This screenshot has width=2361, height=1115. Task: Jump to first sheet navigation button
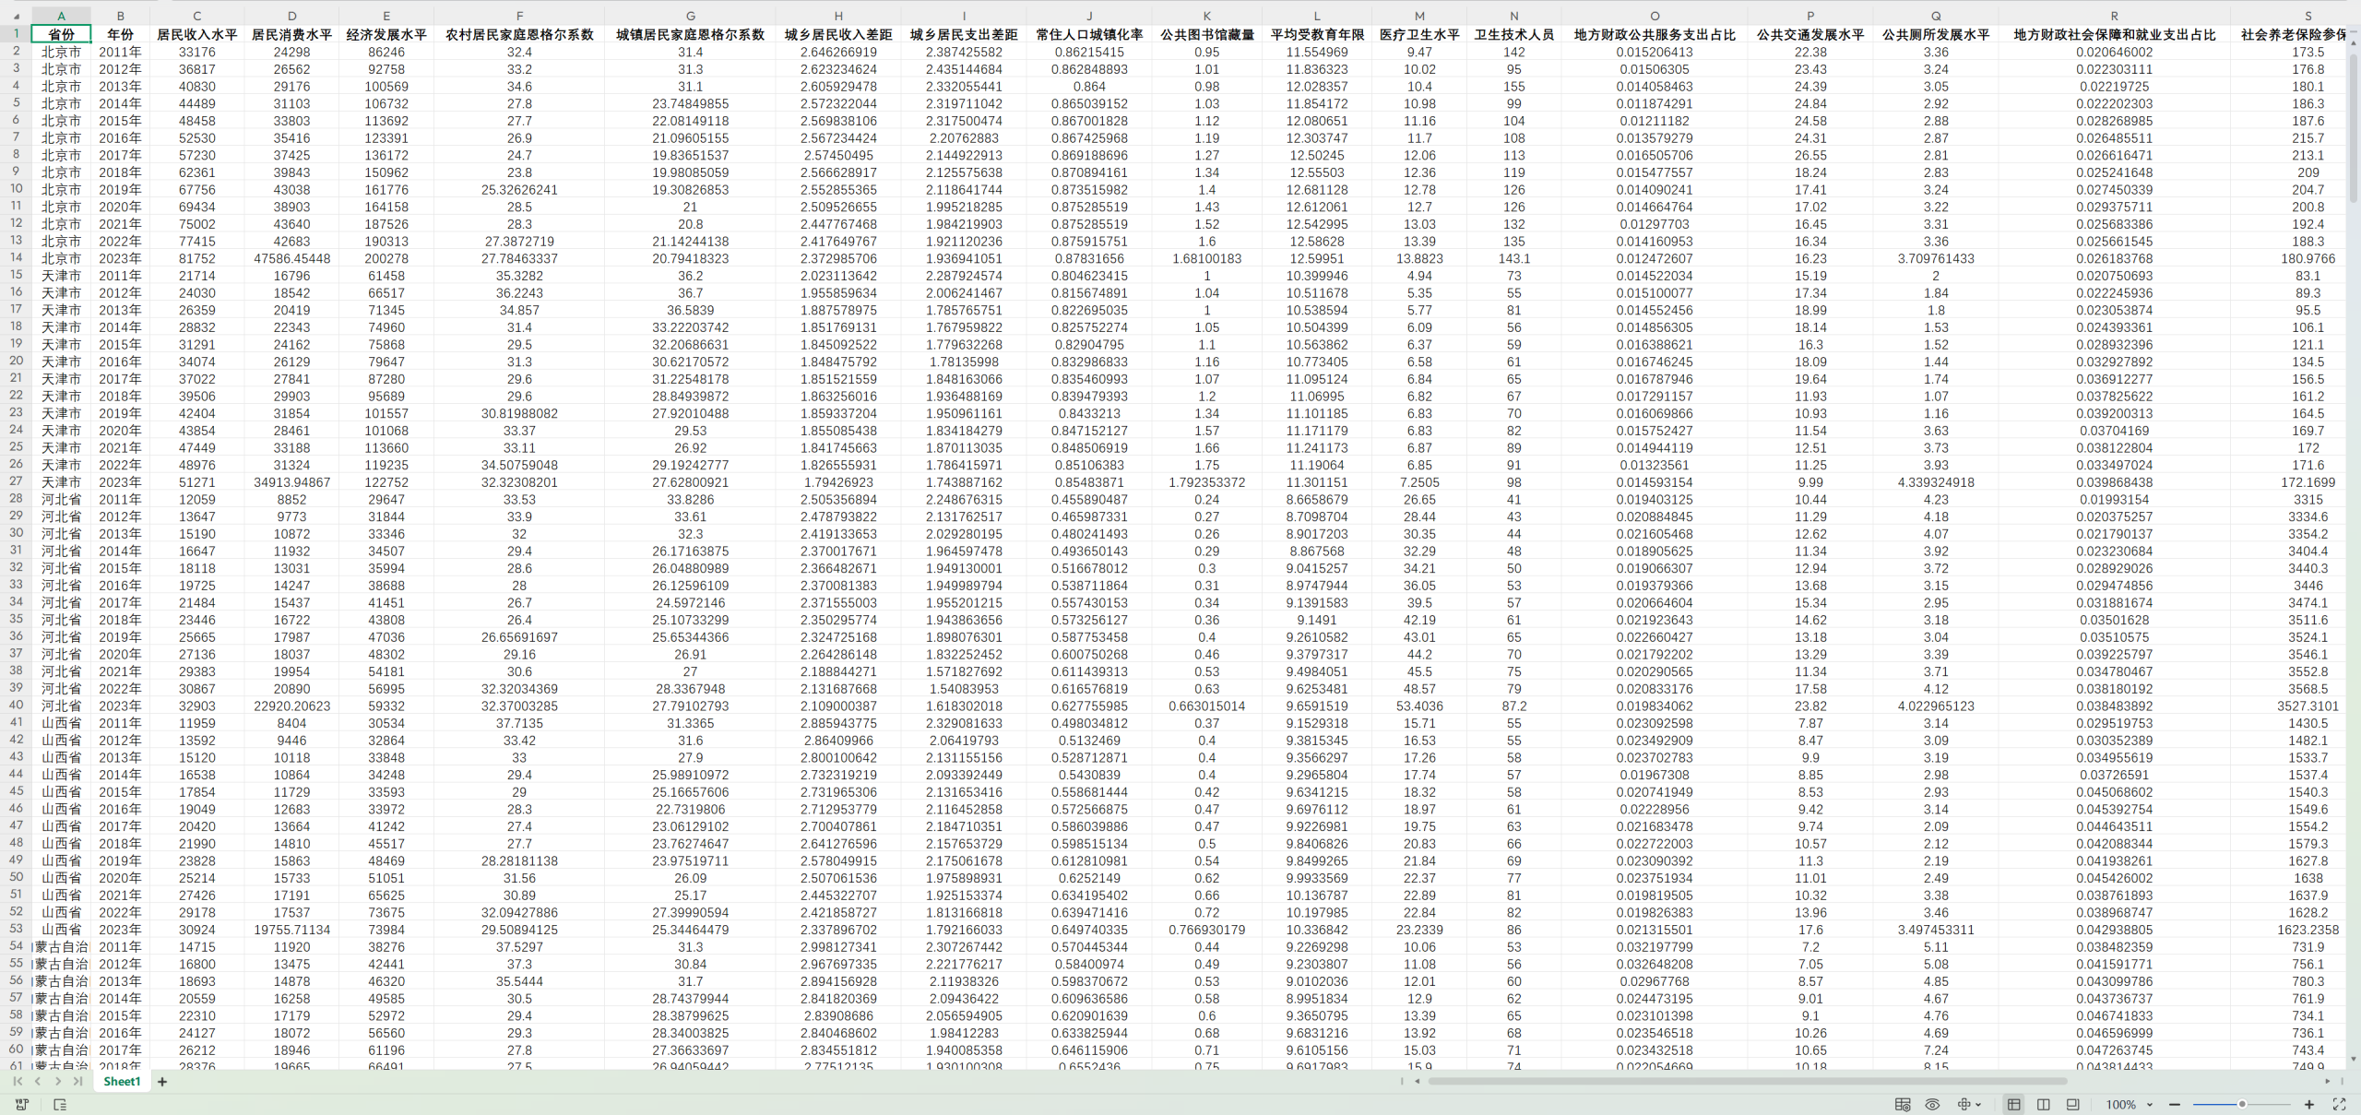18,1082
